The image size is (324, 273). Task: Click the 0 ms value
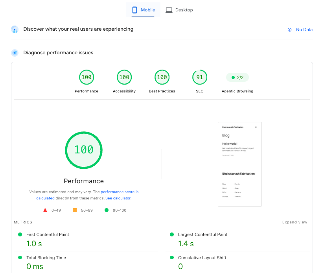tap(35, 267)
